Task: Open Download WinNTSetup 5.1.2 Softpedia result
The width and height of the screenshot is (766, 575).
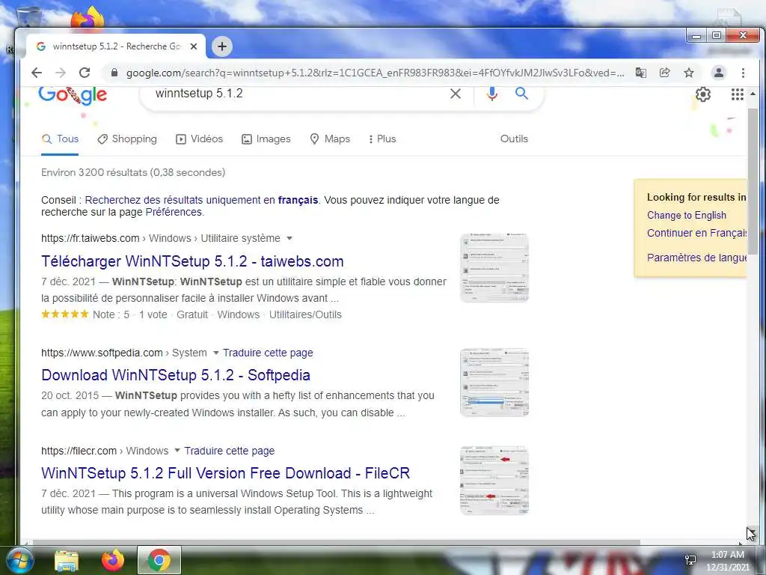Action: [x=176, y=375]
